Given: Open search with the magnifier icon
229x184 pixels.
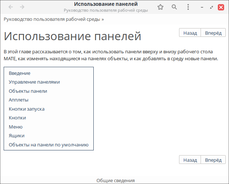Looking at the screenshot, I should point(174,7).
